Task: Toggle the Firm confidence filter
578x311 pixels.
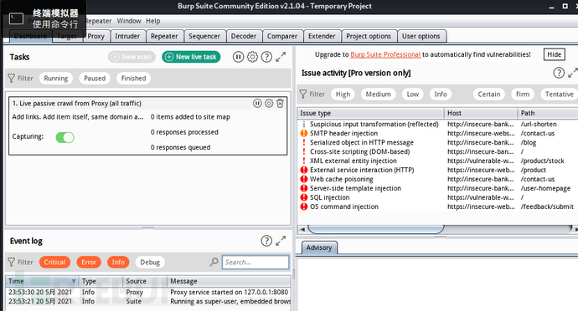Action: (x=523, y=94)
